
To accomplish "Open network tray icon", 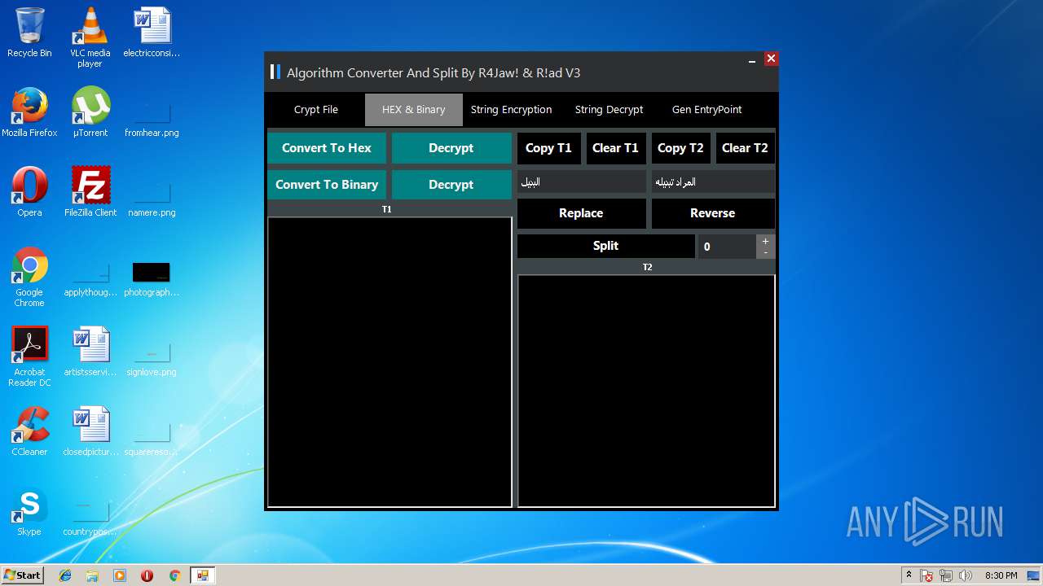I will tap(946, 575).
